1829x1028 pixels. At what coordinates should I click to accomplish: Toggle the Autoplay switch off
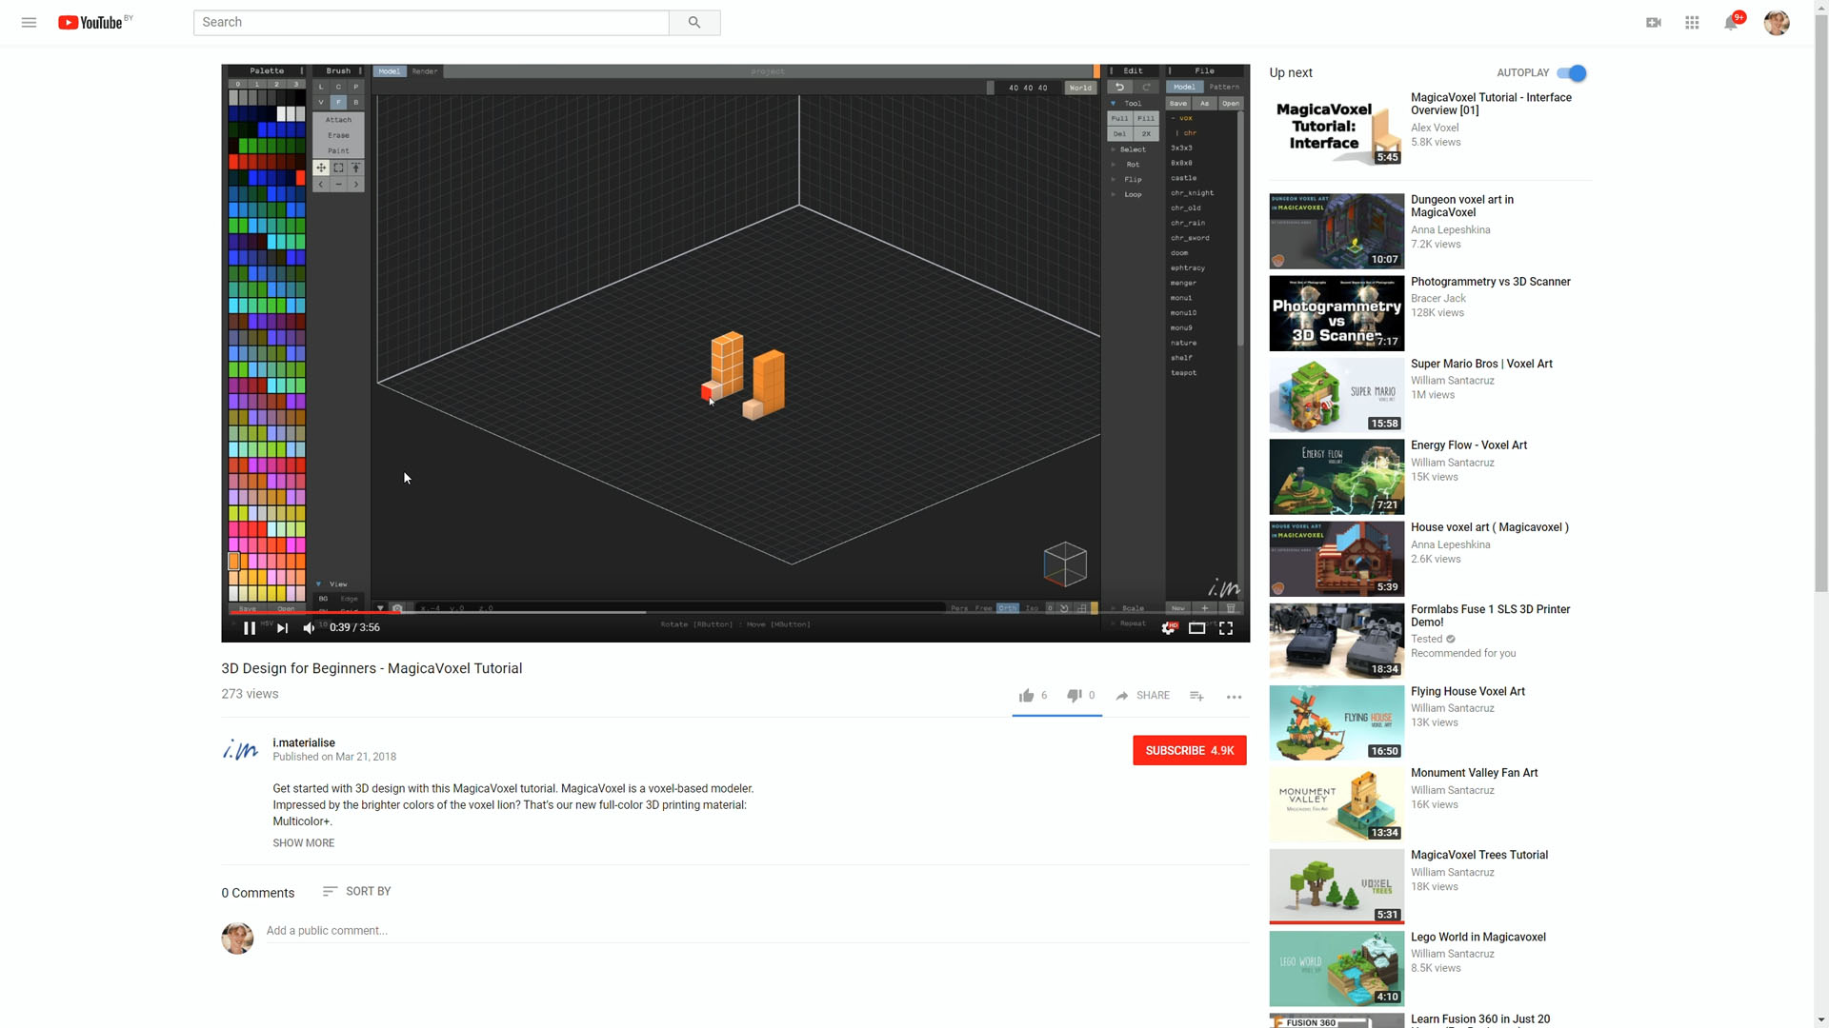[1572, 73]
